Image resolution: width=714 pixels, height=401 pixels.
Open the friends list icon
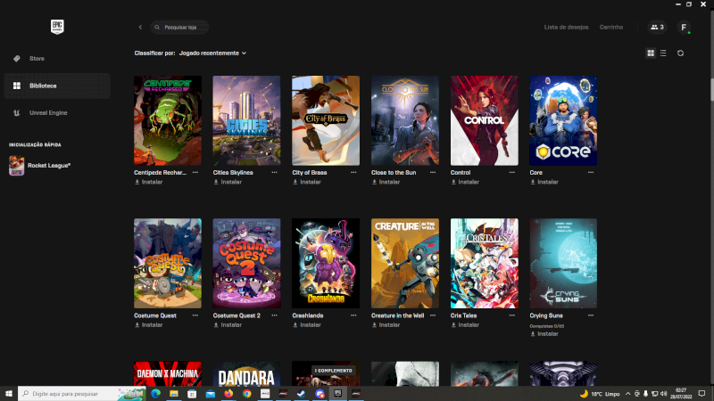pos(657,28)
